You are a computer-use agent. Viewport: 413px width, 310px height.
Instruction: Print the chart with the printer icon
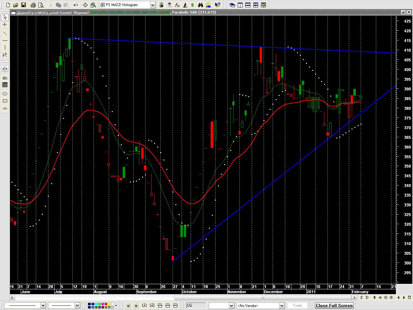click(x=33, y=5)
